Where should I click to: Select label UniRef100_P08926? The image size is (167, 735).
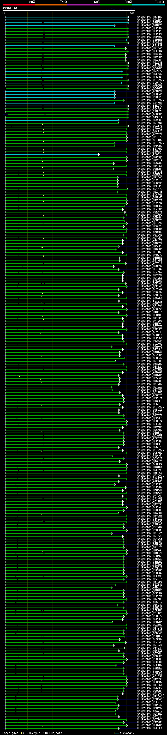pos(150,42)
